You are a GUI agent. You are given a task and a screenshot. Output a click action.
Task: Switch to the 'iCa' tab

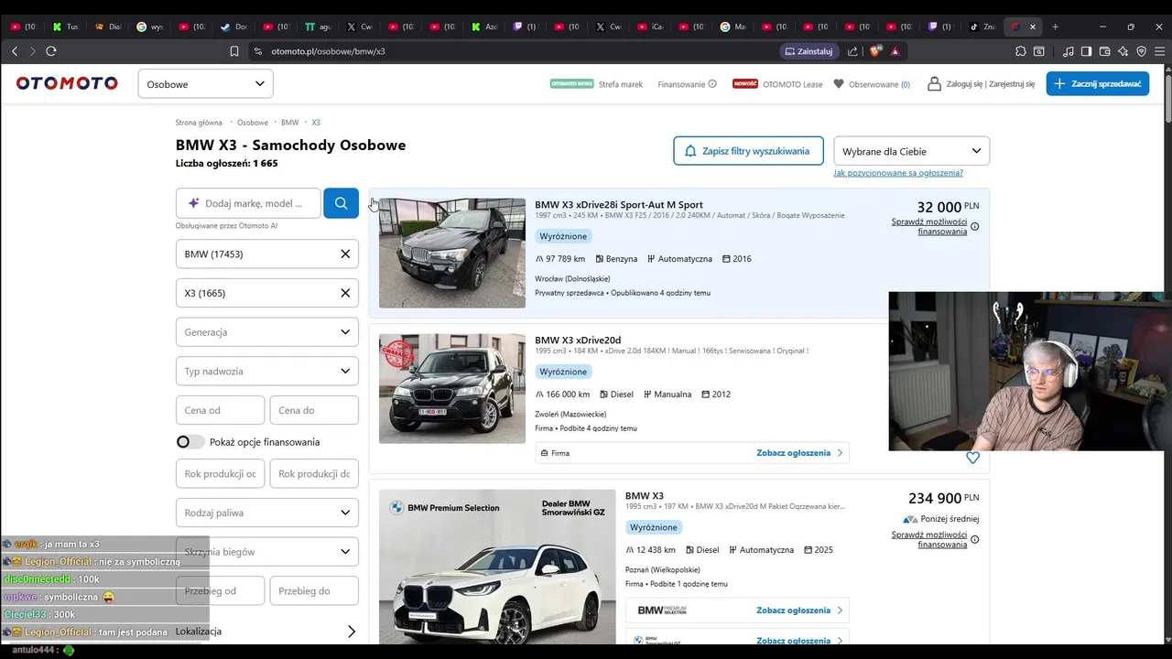[x=652, y=27]
